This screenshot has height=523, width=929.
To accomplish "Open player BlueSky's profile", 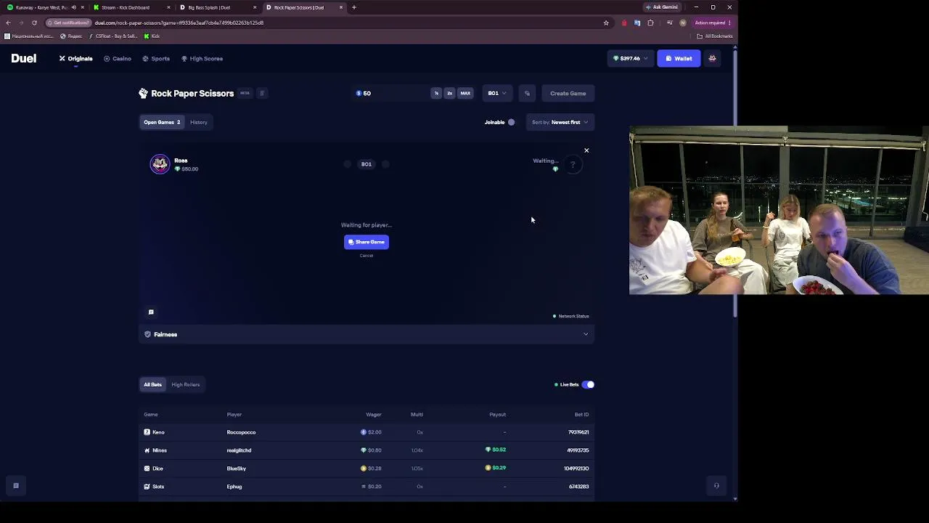I will [237, 469].
